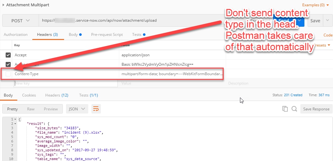Click the Content-Type key cell
Image resolution: width=333 pixels, height=161 pixels.
click(66, 74)
